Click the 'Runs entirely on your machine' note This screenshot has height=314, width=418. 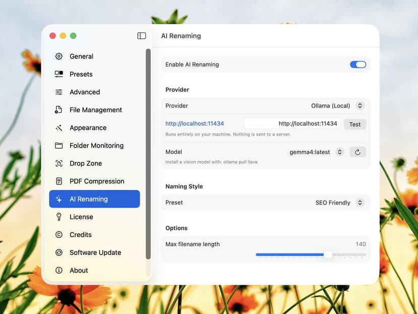pos(228,134)
